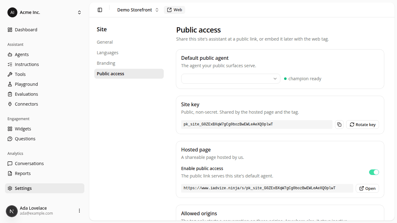Select the Public access section
The height and width of the screenshot is (223, 397).
coord(129,74)
